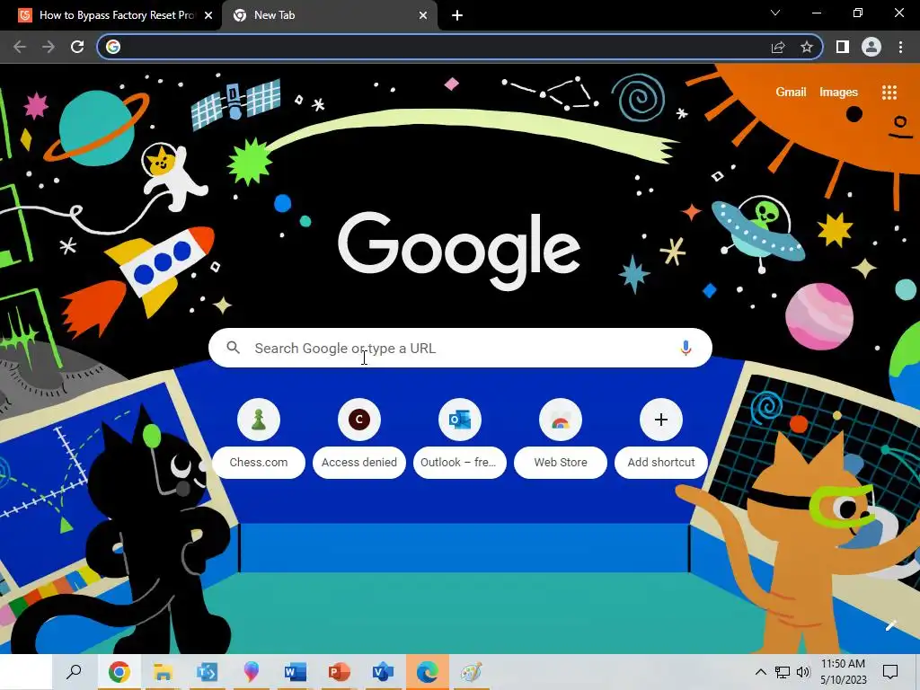Customize this page with the pencil icon
Viewport: 920px width, 690px height.
(x=891, y=625)
